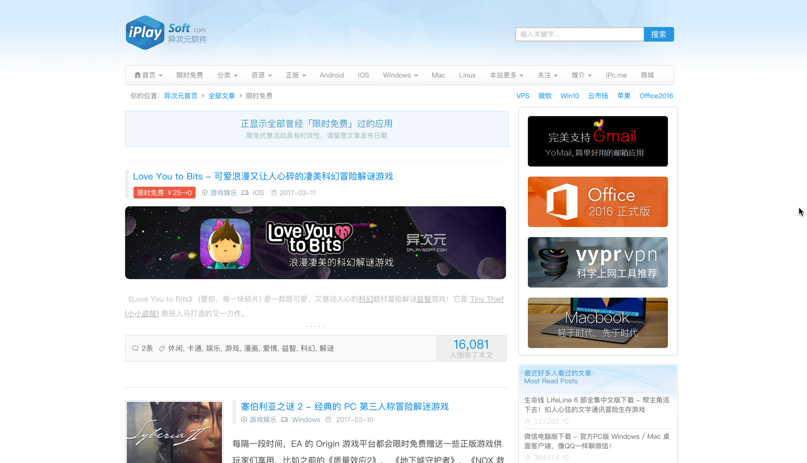Open the Office 2016 正式版 banner
The image size is (807, 463).
coord(598,202)
